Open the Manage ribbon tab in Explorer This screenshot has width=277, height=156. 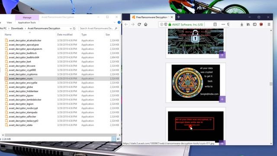click(27, 17)
